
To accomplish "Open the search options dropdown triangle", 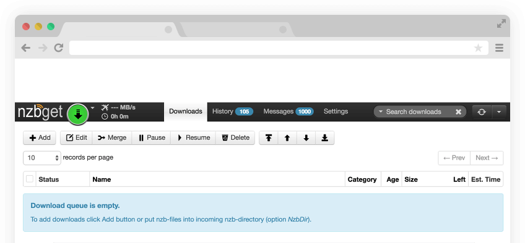I will tap(380, 112).
